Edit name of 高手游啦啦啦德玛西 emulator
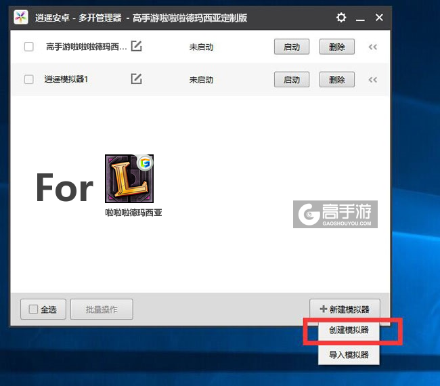 [136, 46]
